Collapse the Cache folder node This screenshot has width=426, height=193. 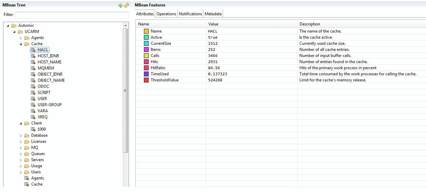21,44
